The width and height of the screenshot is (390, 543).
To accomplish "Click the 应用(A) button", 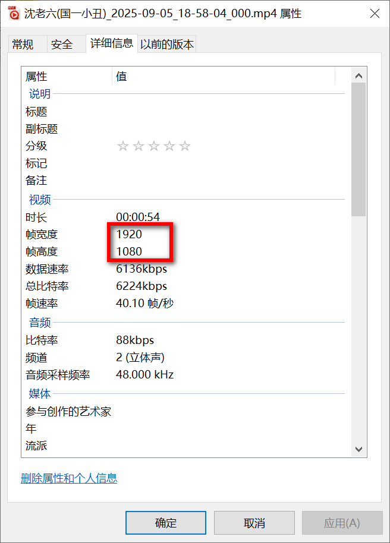I will tap(342, 523).
